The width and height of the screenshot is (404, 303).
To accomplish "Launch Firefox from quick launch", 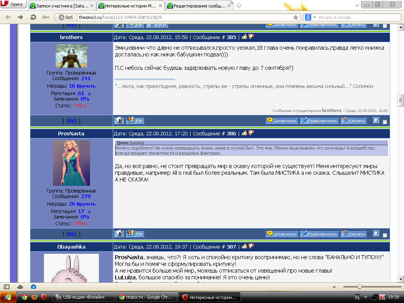I will coord(34,297).
